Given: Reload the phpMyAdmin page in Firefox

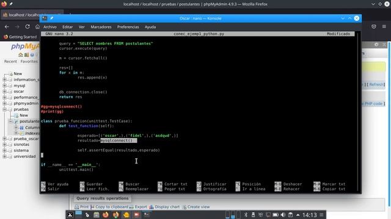Looking at the screenshot, I should pyautogui.click(x=27, y=27).
